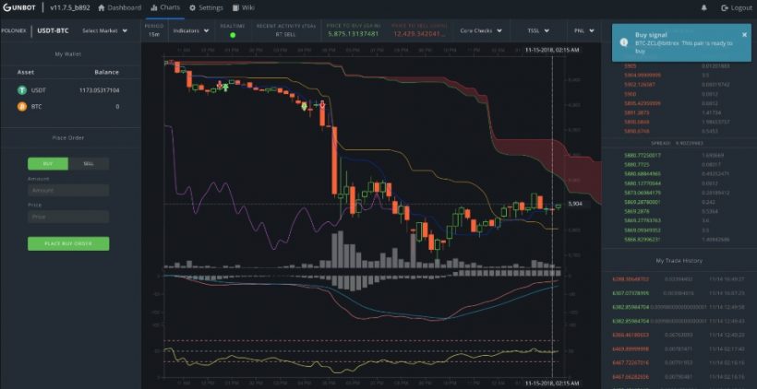757x389 pixels.
Task: Click the Gunbot logo
Action: 19,7
